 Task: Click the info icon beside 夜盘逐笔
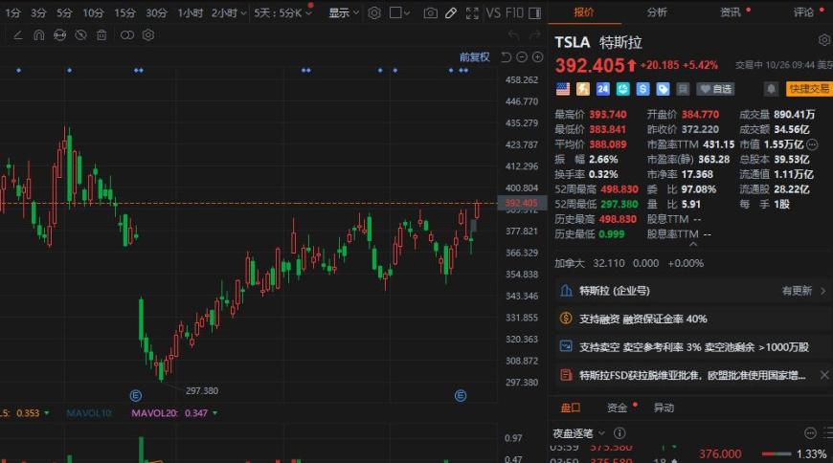[619, 433]
